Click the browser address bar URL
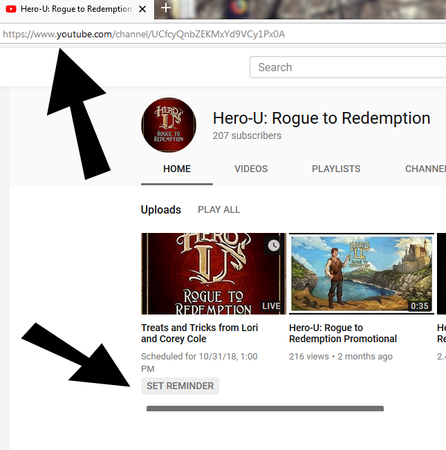 click(x=144, y=34)
